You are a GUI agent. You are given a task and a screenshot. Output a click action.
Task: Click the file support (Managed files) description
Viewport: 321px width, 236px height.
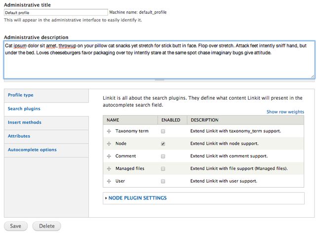(x=239, y=168)
